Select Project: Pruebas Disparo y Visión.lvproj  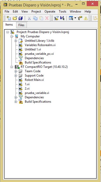click(43, 32)
